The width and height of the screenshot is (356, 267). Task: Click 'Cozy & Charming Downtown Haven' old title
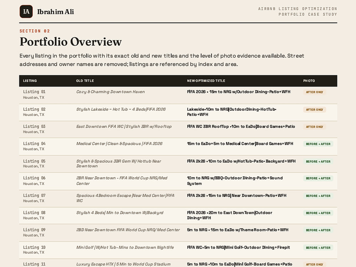point(110,92)
